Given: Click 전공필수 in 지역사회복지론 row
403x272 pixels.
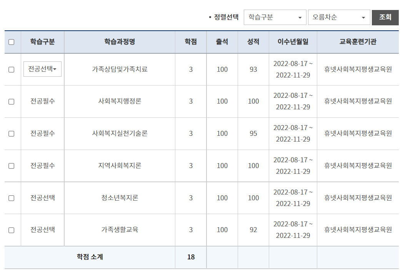Looking at the screenshot, I should pyautogui.click(x=42, y=166).
